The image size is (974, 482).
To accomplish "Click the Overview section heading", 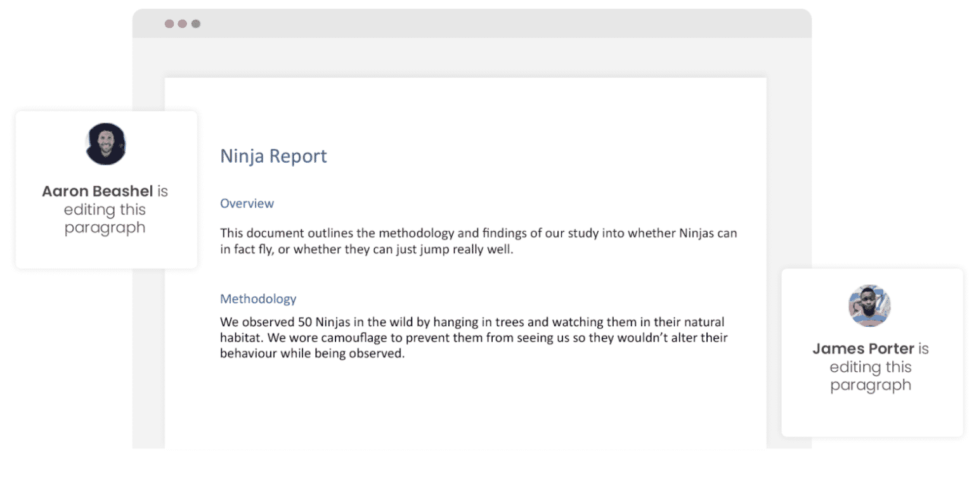I will [247, 203].
